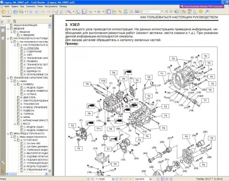Viewport: 229px width, 181px height.
Task: Collapse the ТЕХНИЧЕСКИЕ ХАРАКТЕРИСТИКИ bookmark node
Action: click(8, 78)
